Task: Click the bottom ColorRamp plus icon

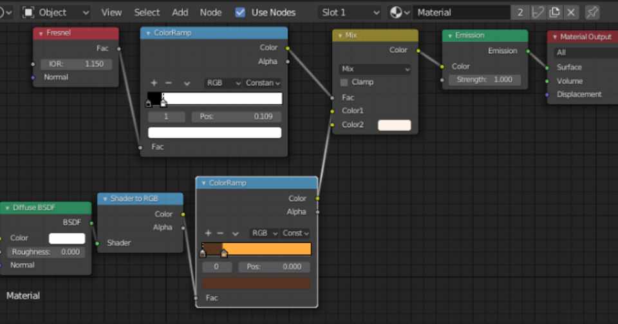Action: 208,233
